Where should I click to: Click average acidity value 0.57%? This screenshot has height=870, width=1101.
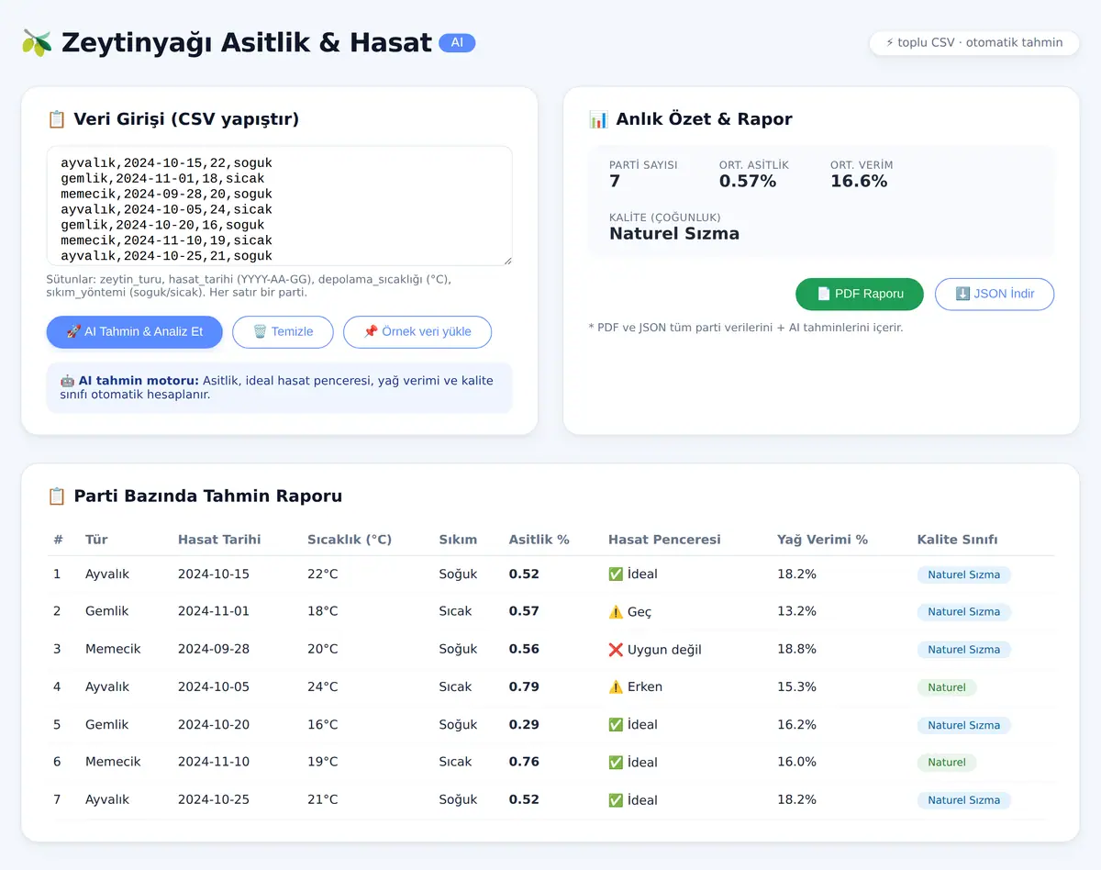pos(748,182)
